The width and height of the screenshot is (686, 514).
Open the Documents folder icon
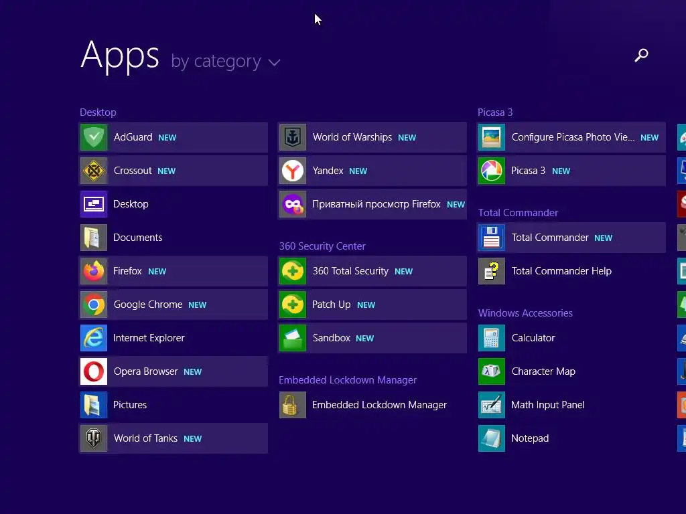click(x=94, y=238)
